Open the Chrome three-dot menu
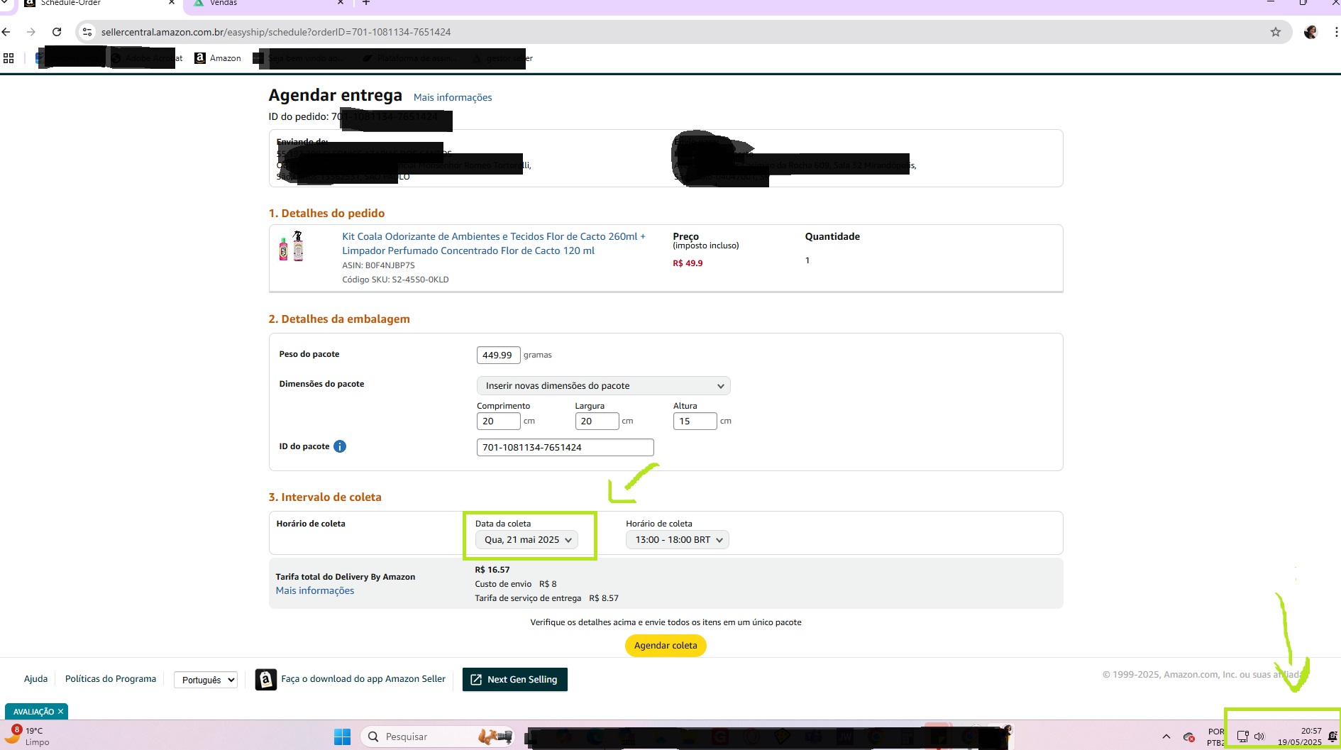The height and width of the screenshot is (750, 1341). click(1336, 32)
